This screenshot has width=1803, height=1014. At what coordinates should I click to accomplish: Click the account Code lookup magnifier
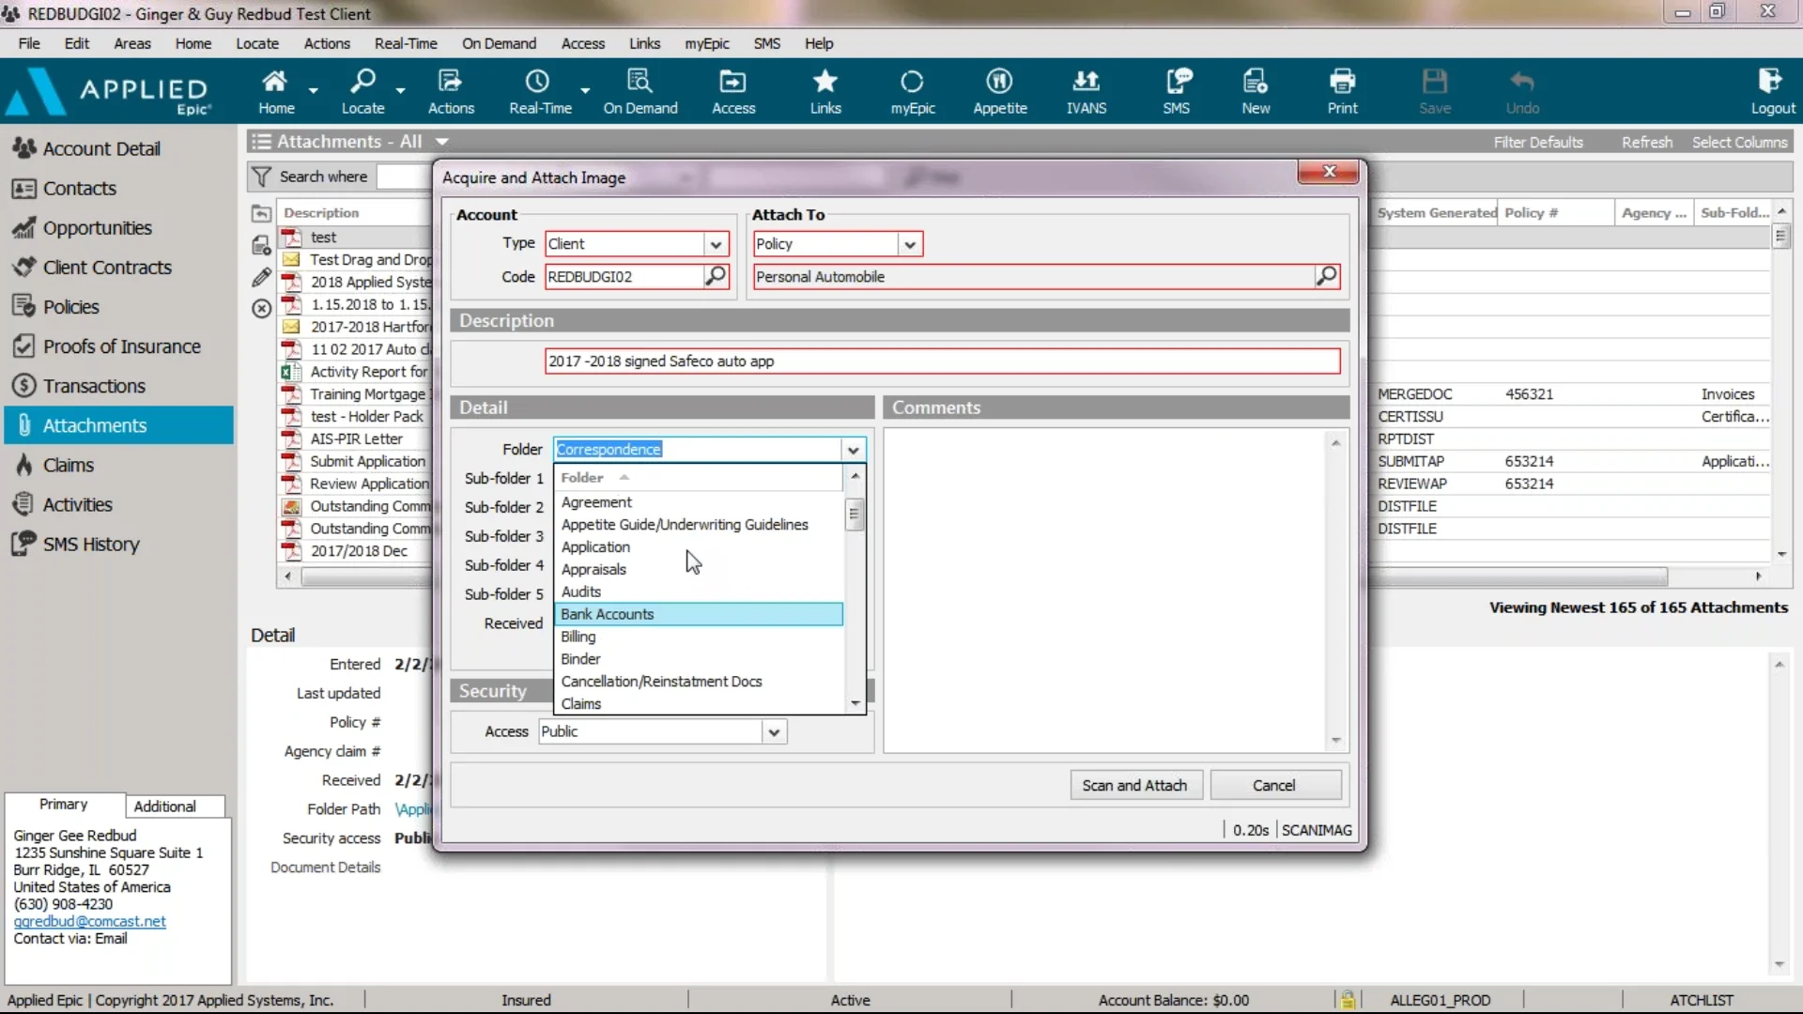pyautogui.click(x=716, y=276)
